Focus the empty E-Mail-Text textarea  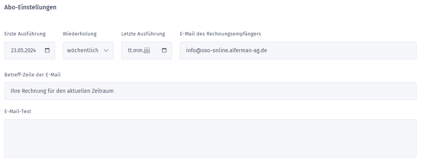point(210,138)
